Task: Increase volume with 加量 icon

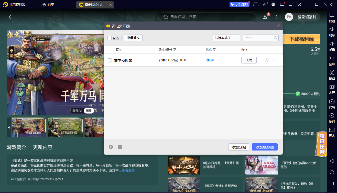Action: click(x=332, y=31)
